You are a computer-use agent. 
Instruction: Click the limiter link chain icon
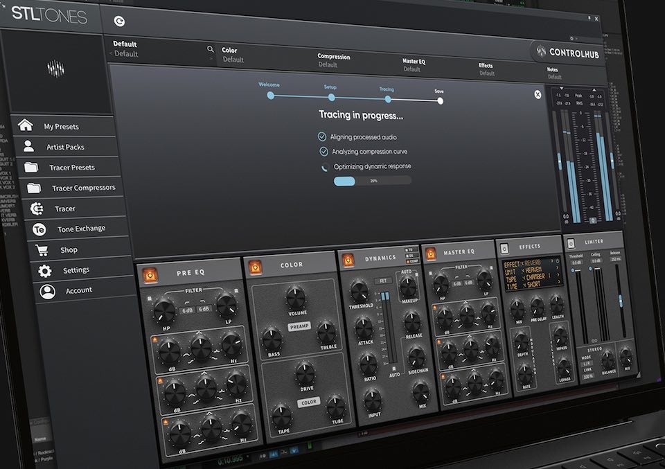[x=594, y=341]
